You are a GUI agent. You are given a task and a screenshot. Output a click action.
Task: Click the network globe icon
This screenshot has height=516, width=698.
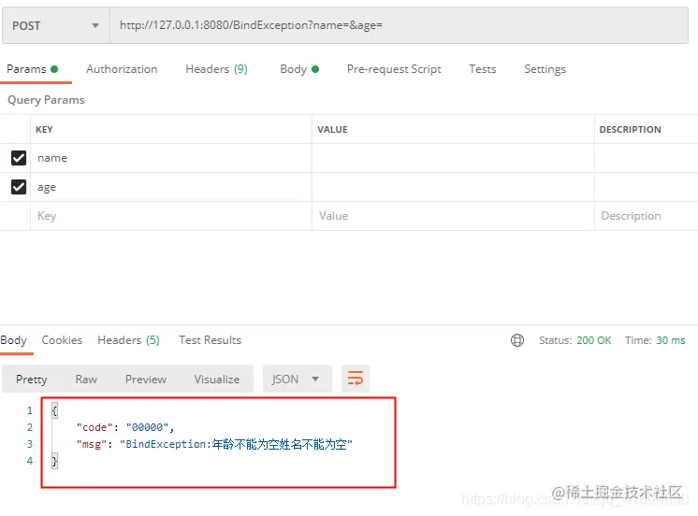click(x=517, y=340)
